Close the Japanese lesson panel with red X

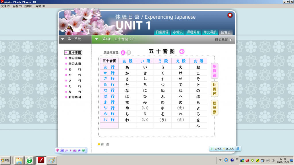[x=230, y=15]
